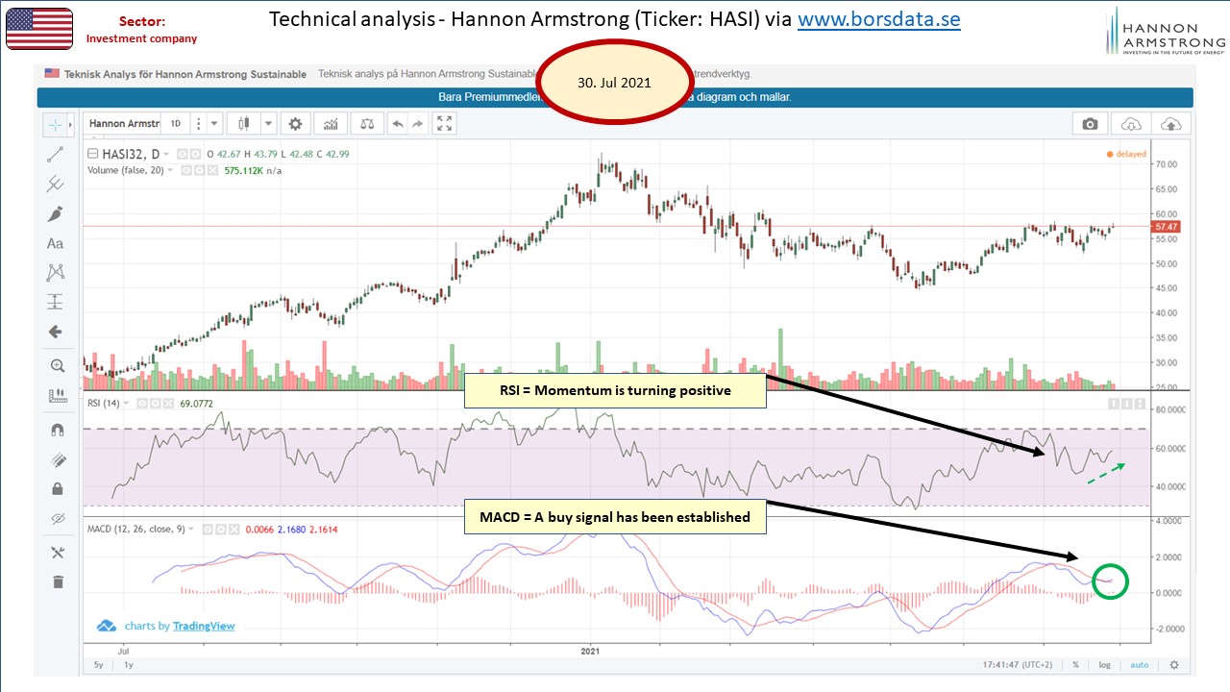Toggle auto scale
The image size is (1230, 692).
coord(1140,664)
